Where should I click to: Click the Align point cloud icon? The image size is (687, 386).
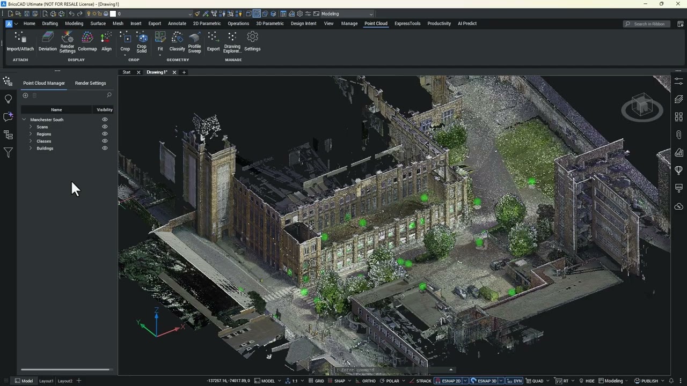(106, 41)
